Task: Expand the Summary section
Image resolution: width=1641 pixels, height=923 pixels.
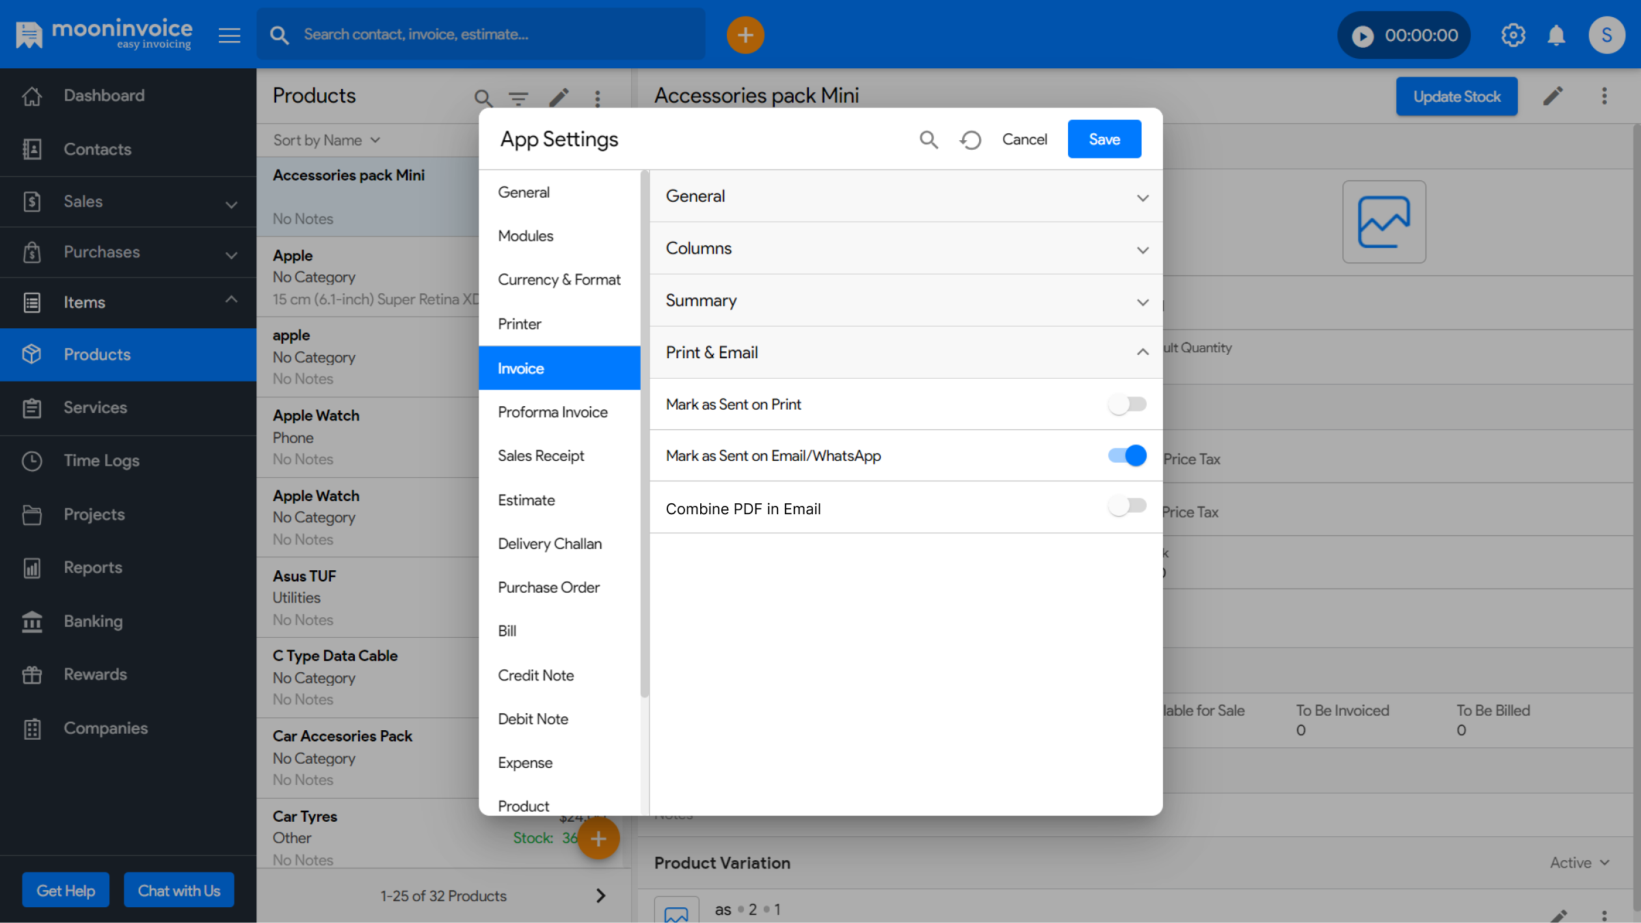Action: click(906, 300)
